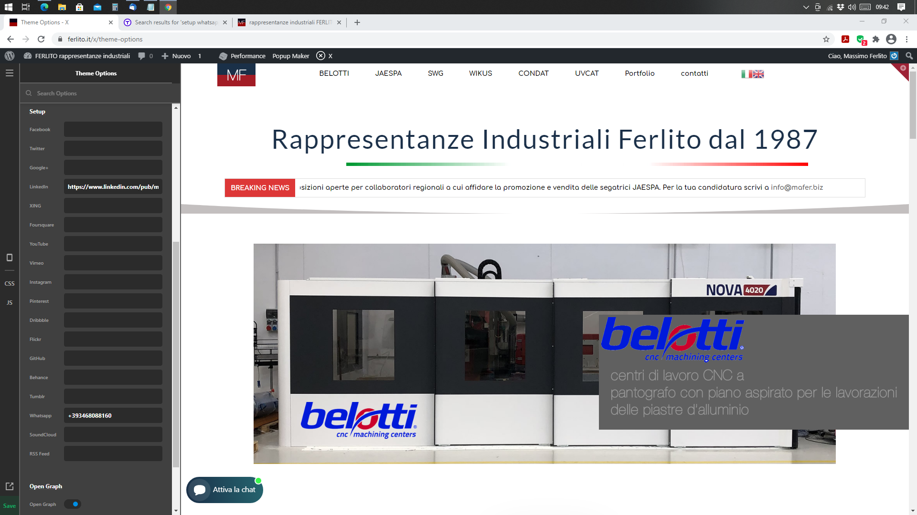917x515 pixels.
Task: Open the SWG menu item
Action: point(436,73)
